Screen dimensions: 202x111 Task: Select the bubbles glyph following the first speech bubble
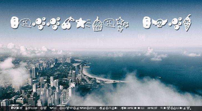click(39, 24)
